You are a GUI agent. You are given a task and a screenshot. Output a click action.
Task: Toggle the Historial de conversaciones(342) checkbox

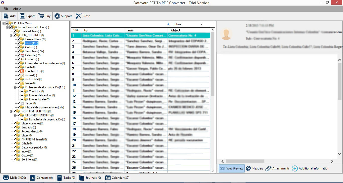pyautogui.click(x=18, y=107)
